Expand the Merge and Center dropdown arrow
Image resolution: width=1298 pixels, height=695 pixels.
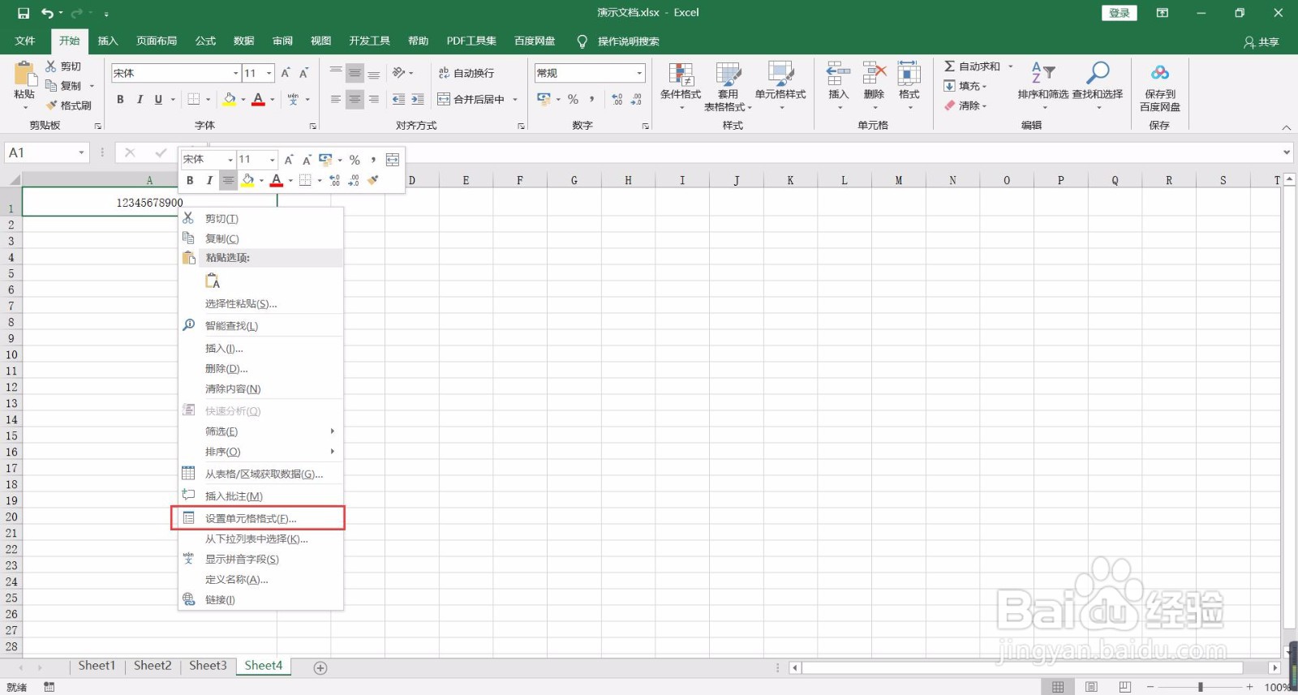point(514,99)
